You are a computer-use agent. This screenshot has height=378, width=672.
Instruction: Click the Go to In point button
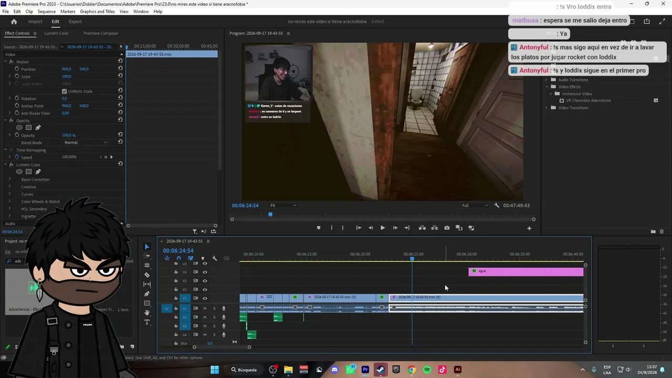tap(358, 228)
